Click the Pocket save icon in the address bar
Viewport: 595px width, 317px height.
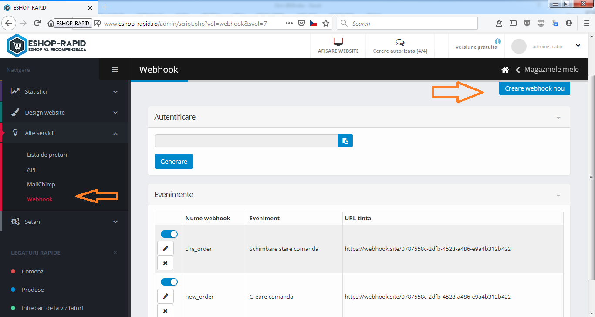coord(301,23)
